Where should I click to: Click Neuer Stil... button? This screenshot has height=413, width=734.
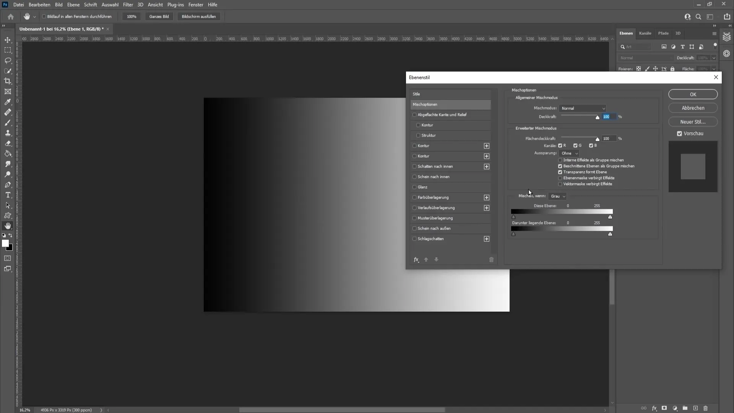tap(693, 122)
